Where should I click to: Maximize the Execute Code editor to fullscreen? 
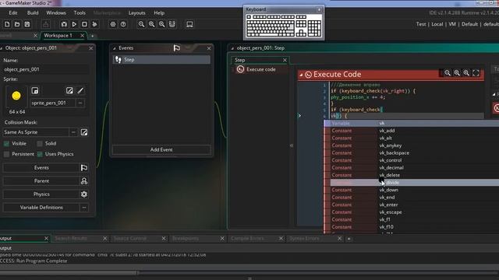tap(476, 73)
